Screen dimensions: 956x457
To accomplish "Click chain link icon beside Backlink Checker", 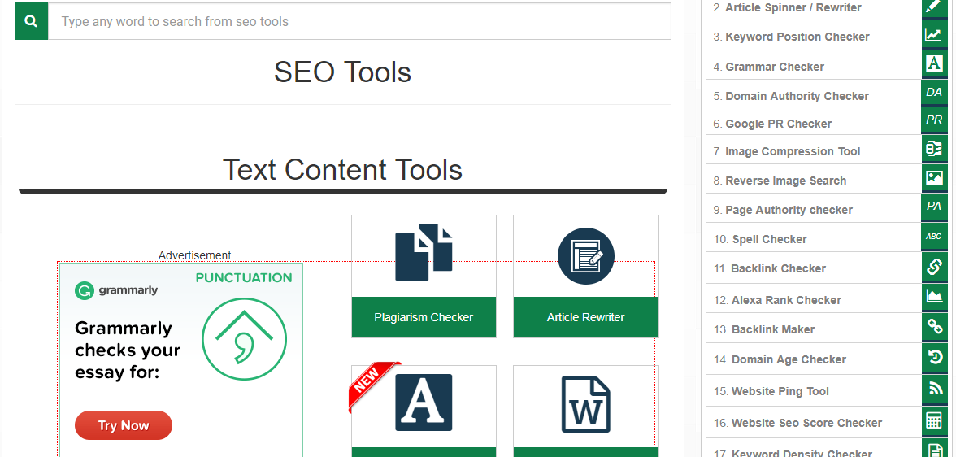I will coord(934,267).
